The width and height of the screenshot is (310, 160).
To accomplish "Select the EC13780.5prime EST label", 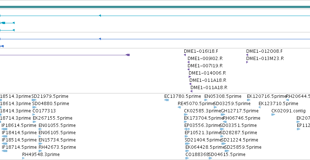I will coord(183,96).
